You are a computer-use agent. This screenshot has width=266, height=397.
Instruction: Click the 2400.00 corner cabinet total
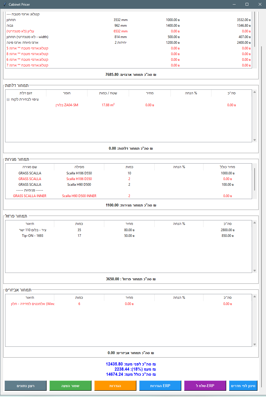(244, 43)
